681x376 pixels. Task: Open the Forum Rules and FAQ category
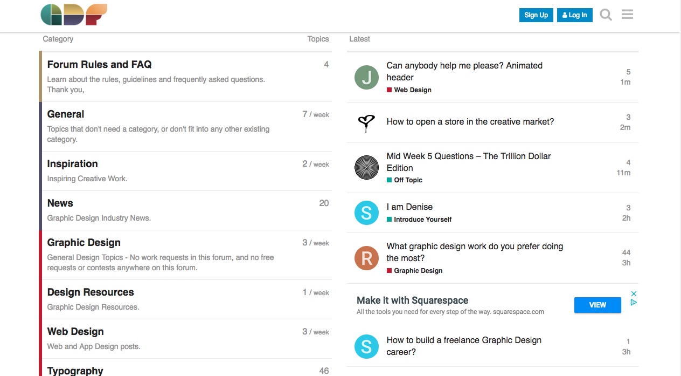click(99, 65)
